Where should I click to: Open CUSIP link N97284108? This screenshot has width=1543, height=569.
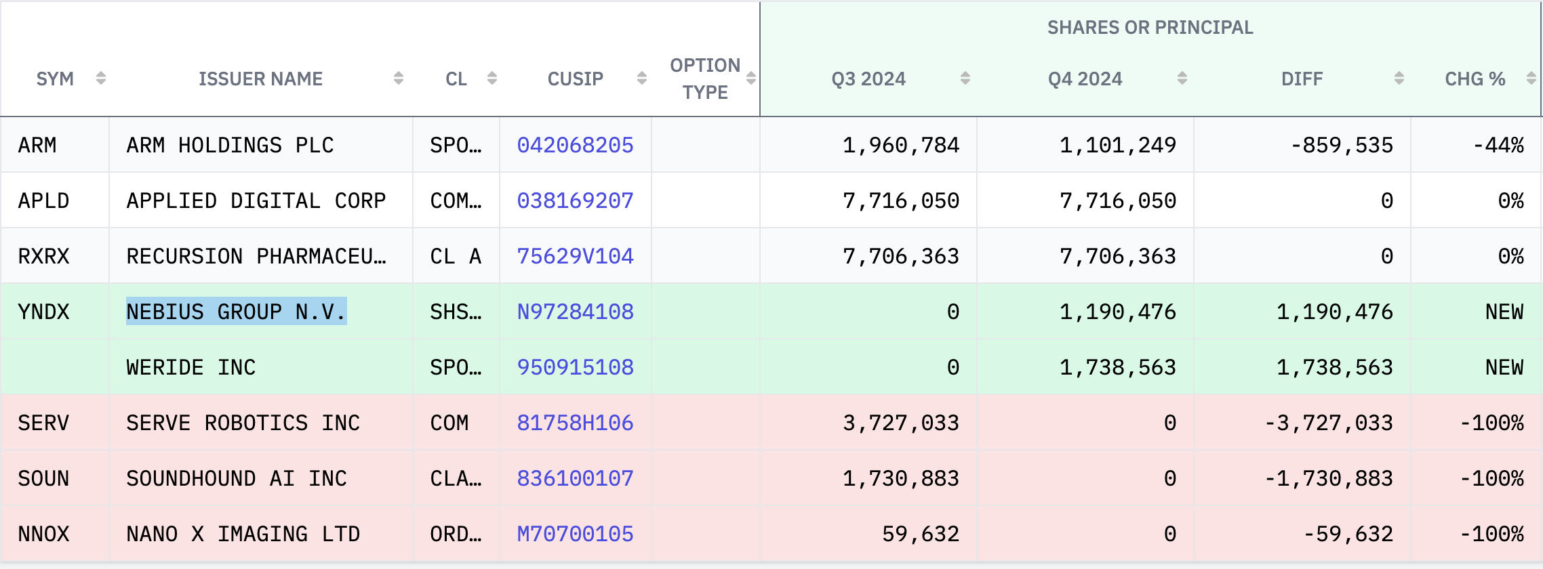(x=575, y=312)
